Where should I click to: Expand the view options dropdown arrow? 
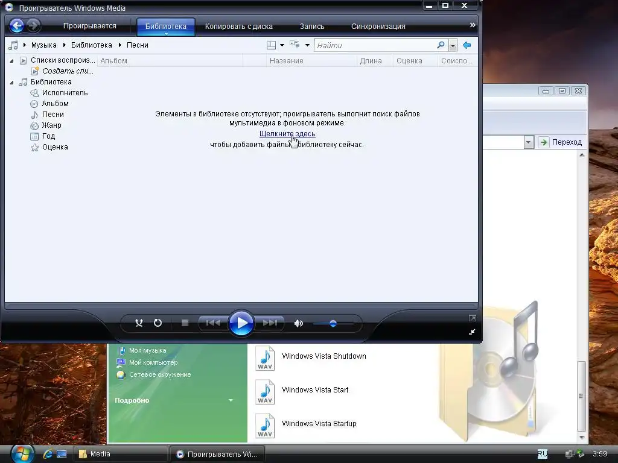click(x=307, y=45)
